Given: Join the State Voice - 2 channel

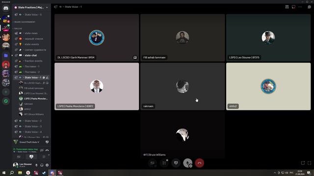Looking at the screenshot, I should [x=31, y=121].
